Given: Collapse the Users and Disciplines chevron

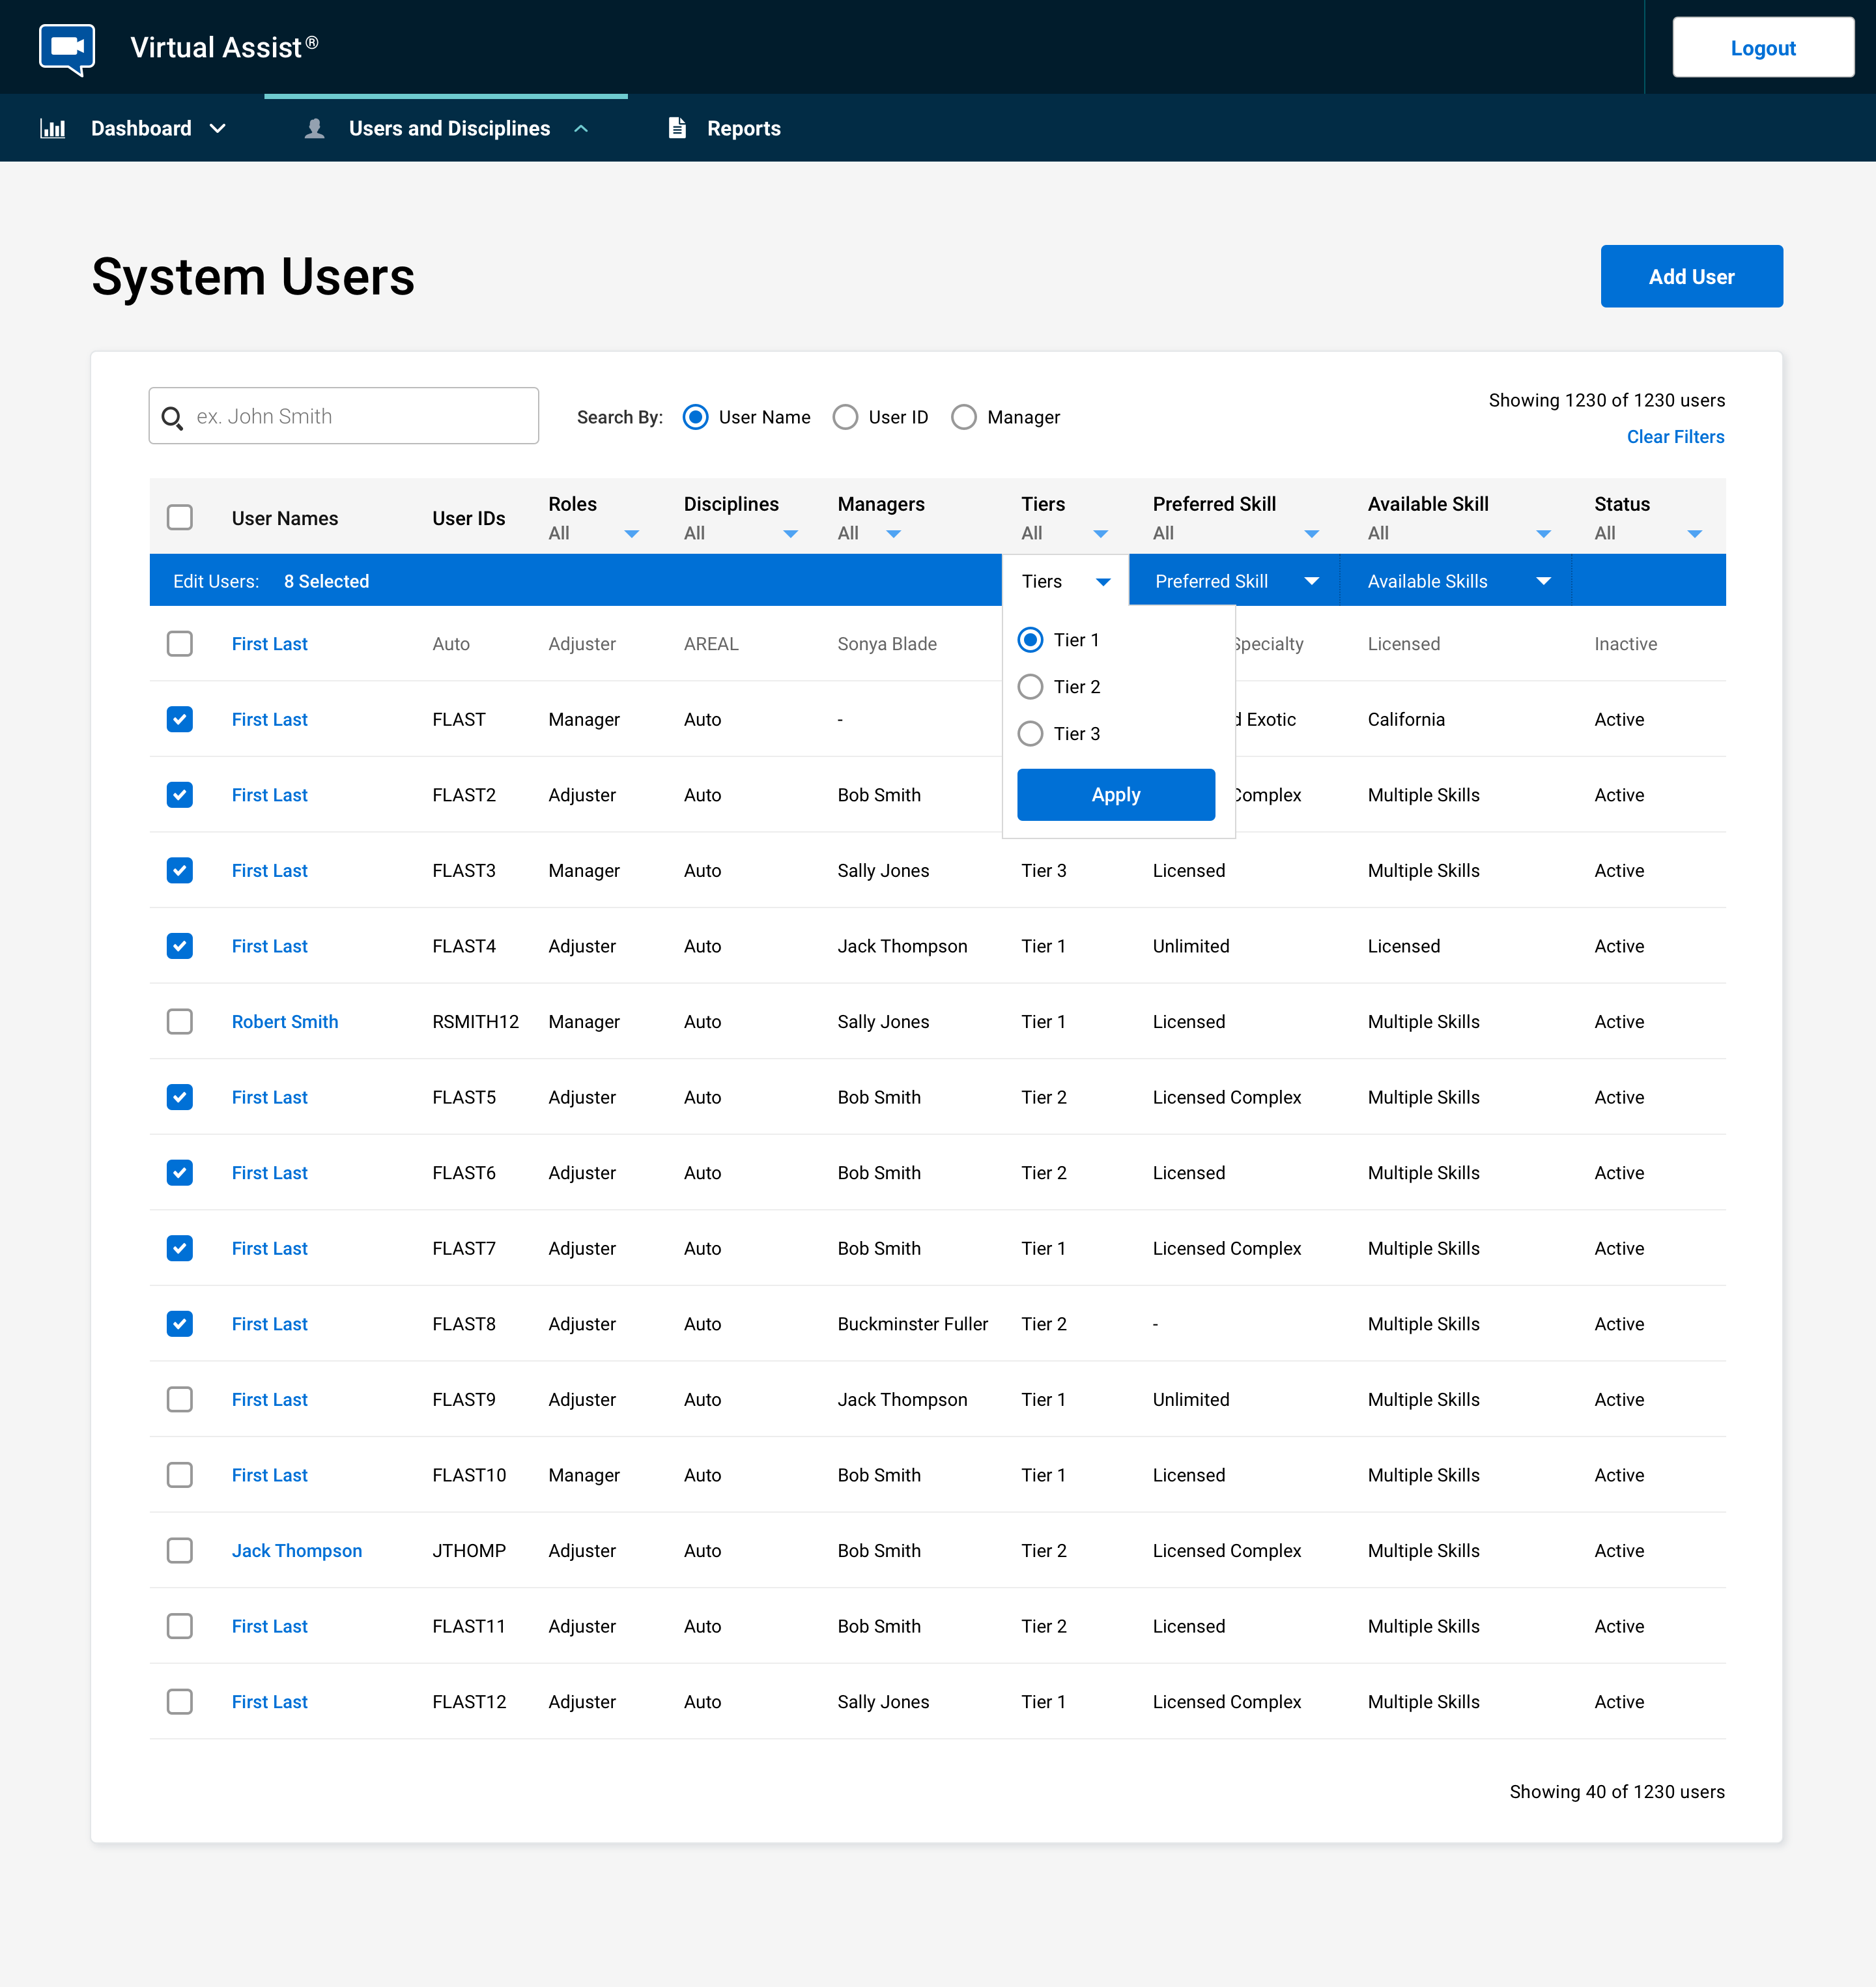Looking at the screenshot, I should (x=581, y=129).
